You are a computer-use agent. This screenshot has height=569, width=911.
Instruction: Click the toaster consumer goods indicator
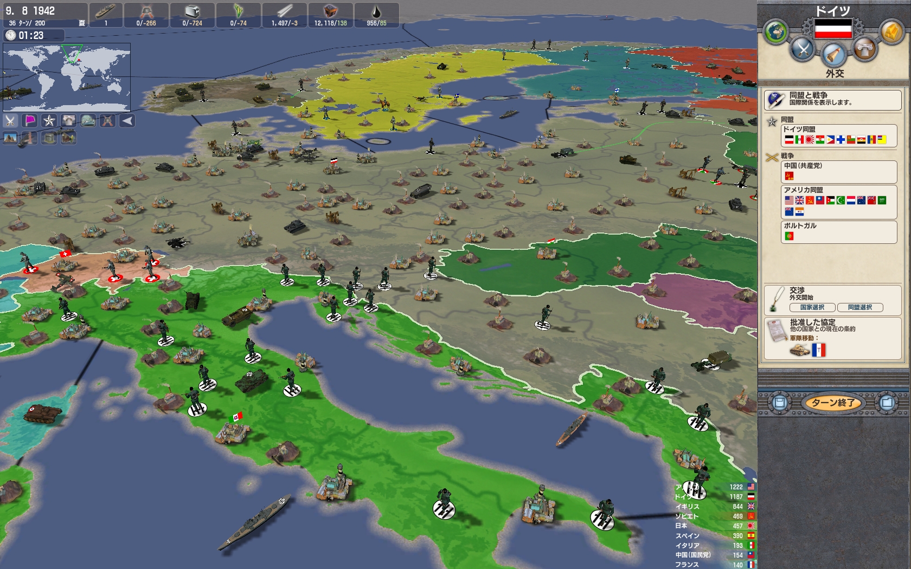(x=193, y=15)
